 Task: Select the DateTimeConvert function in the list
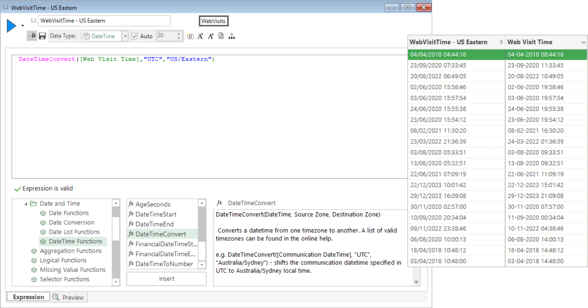(161, 234)
